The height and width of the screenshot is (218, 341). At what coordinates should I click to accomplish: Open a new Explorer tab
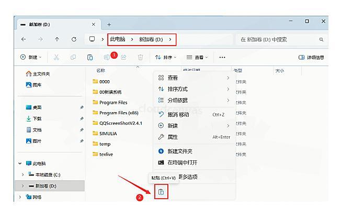click(109, 25)
